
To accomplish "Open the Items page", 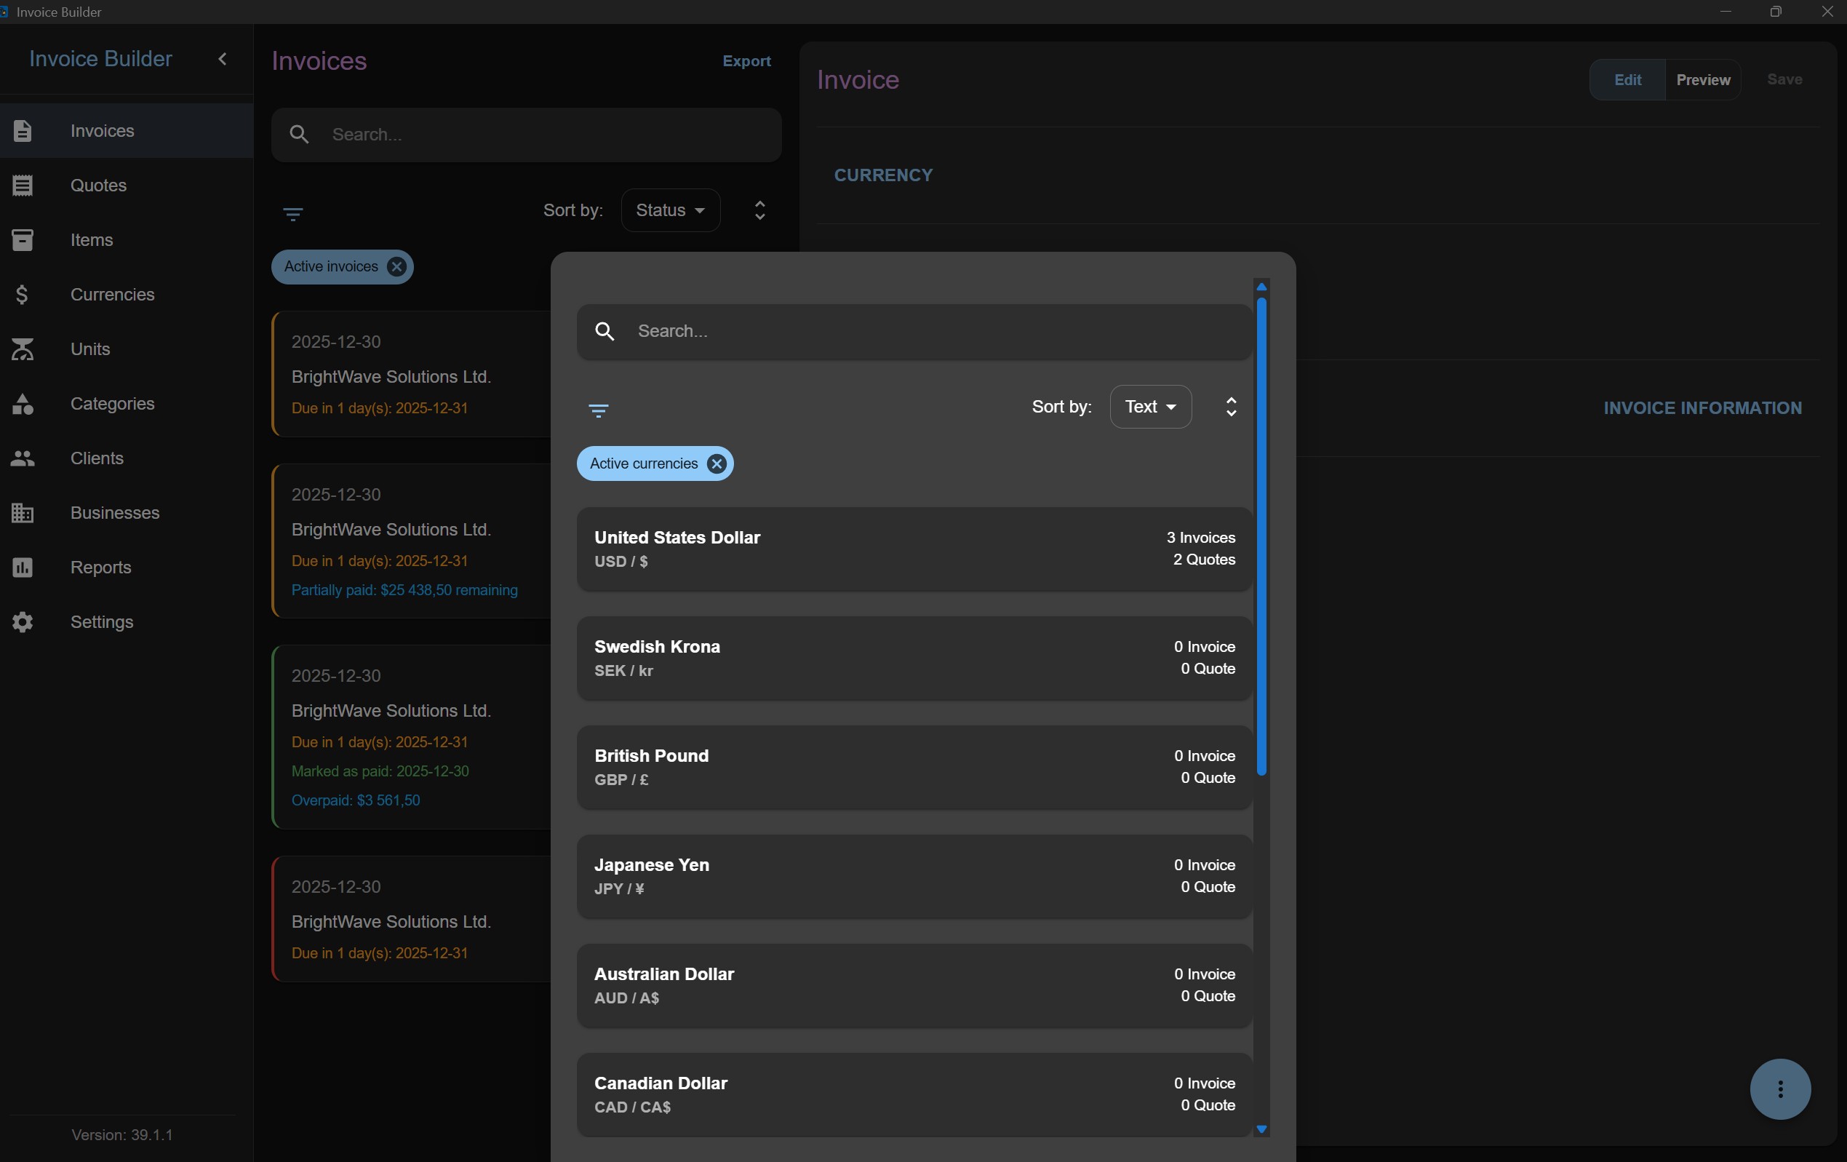I will tap(127, 240).
